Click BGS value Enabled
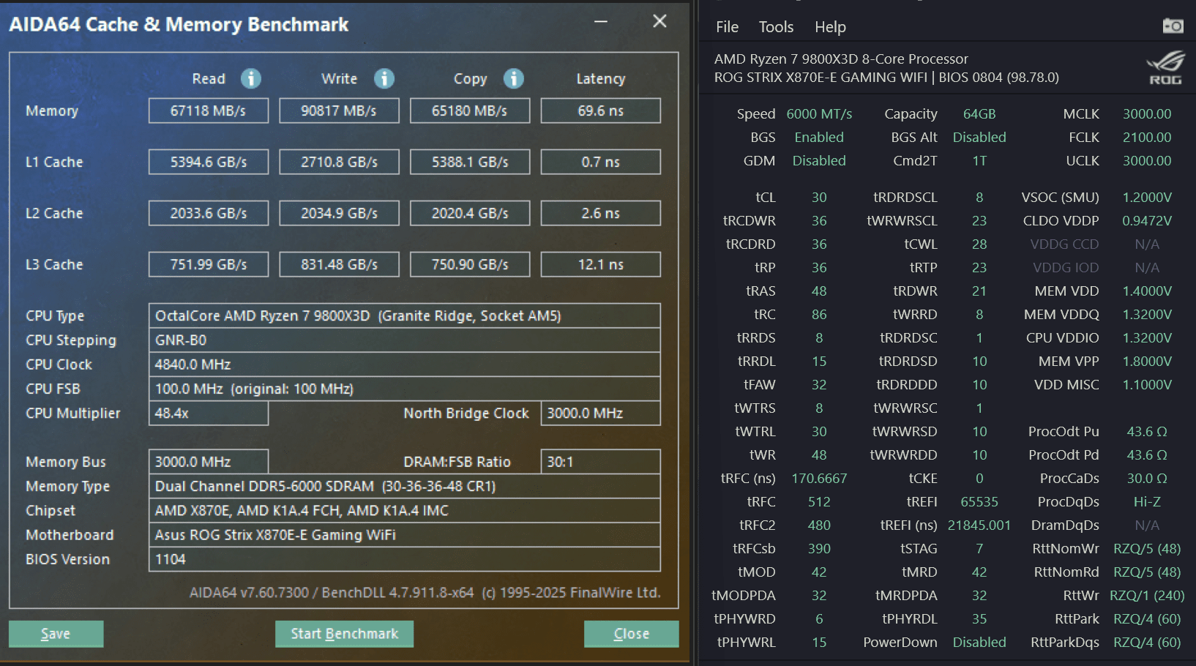This screenshot has height=666, width=1196. click(819, 138)
